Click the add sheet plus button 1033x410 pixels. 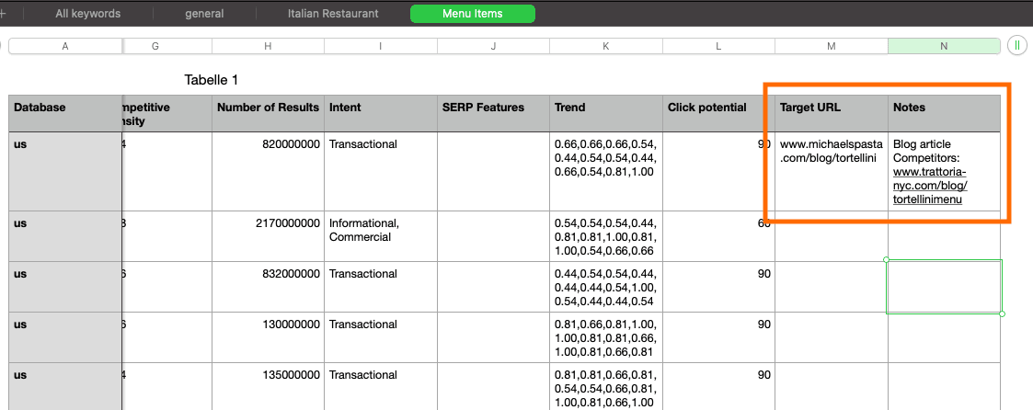coord(3,14)
